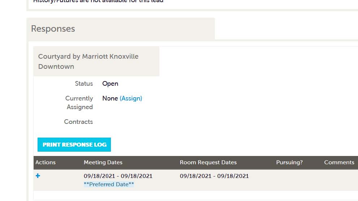Click the Courtyard by Marriott Knoxville Downtown heading
Viewport: 358px width, 201px height.
pyautogui.click(x=89, y=62)
